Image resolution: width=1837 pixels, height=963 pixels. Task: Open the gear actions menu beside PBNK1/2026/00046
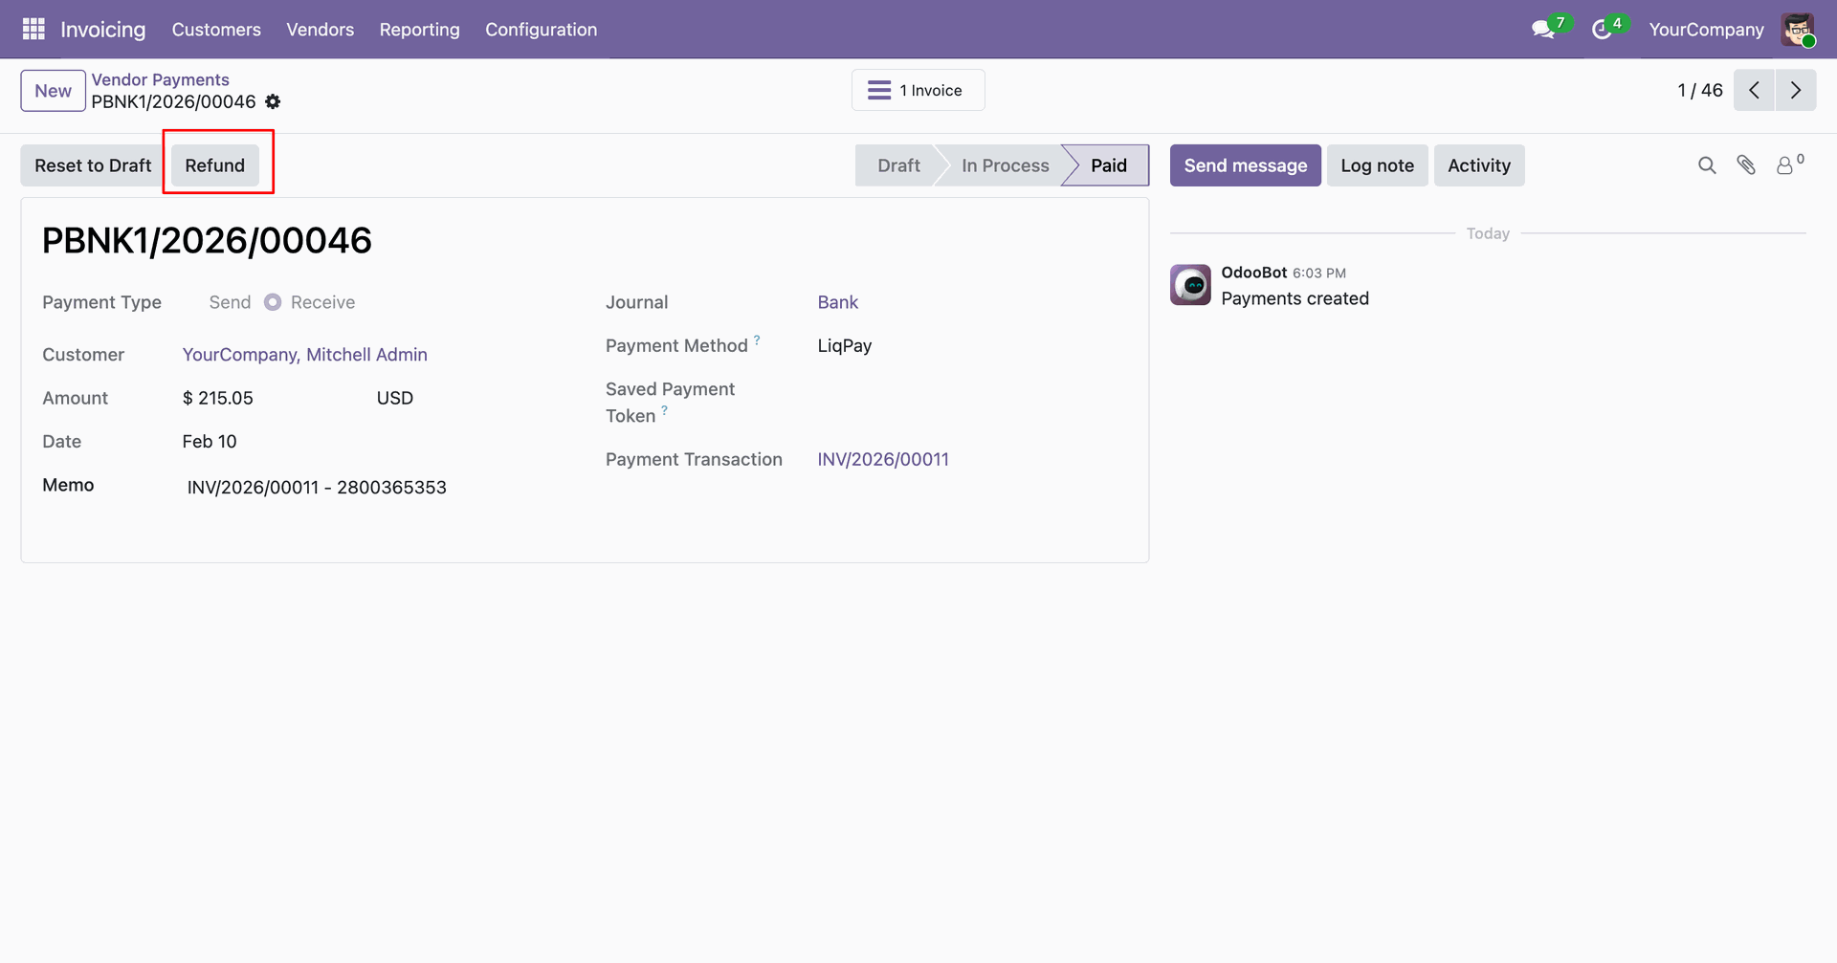click(273, 101)
